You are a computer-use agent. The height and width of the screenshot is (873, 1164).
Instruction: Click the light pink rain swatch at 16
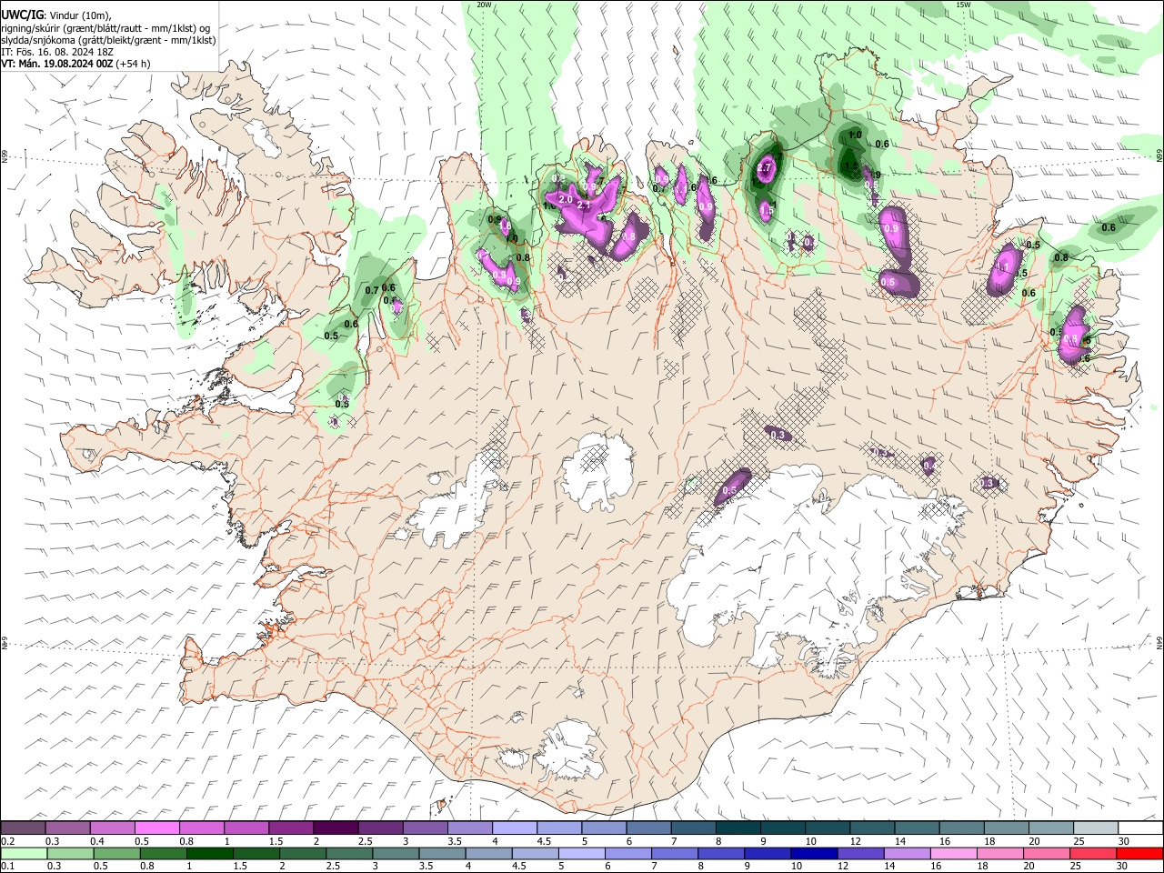pyautogui.click(x=953, y=853)
